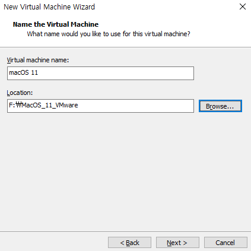Viewport: 251px width, 251px height.
Task: Go to previous step with Back button
Action: coord(129,243)
